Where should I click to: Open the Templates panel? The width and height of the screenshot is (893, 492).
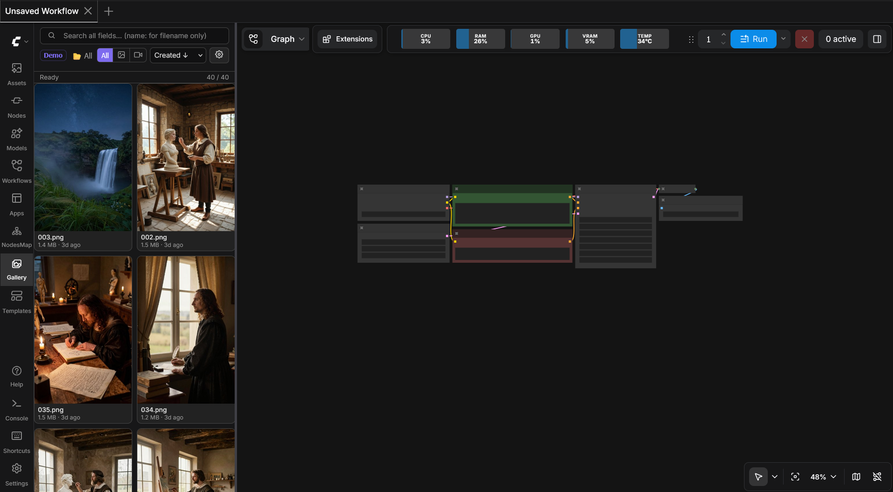(x=17, y=302)
